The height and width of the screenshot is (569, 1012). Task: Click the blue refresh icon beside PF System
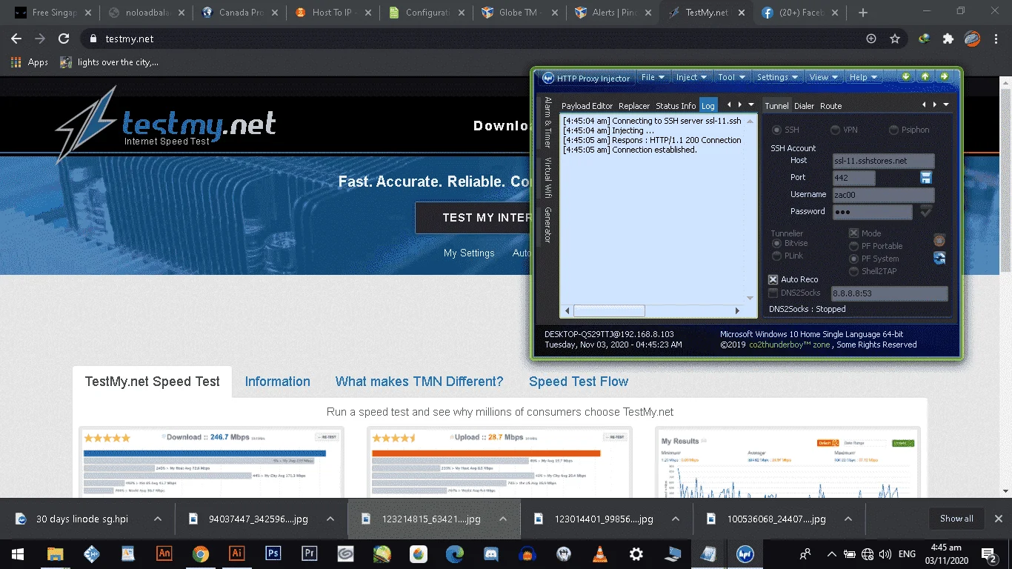tap(939, 258)
